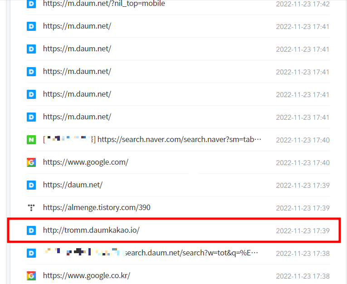Viewport: 347px width, 284px height.
Task: Open the m.daum.net/?nil_top=mobile entry
Action: coord(104,4)
